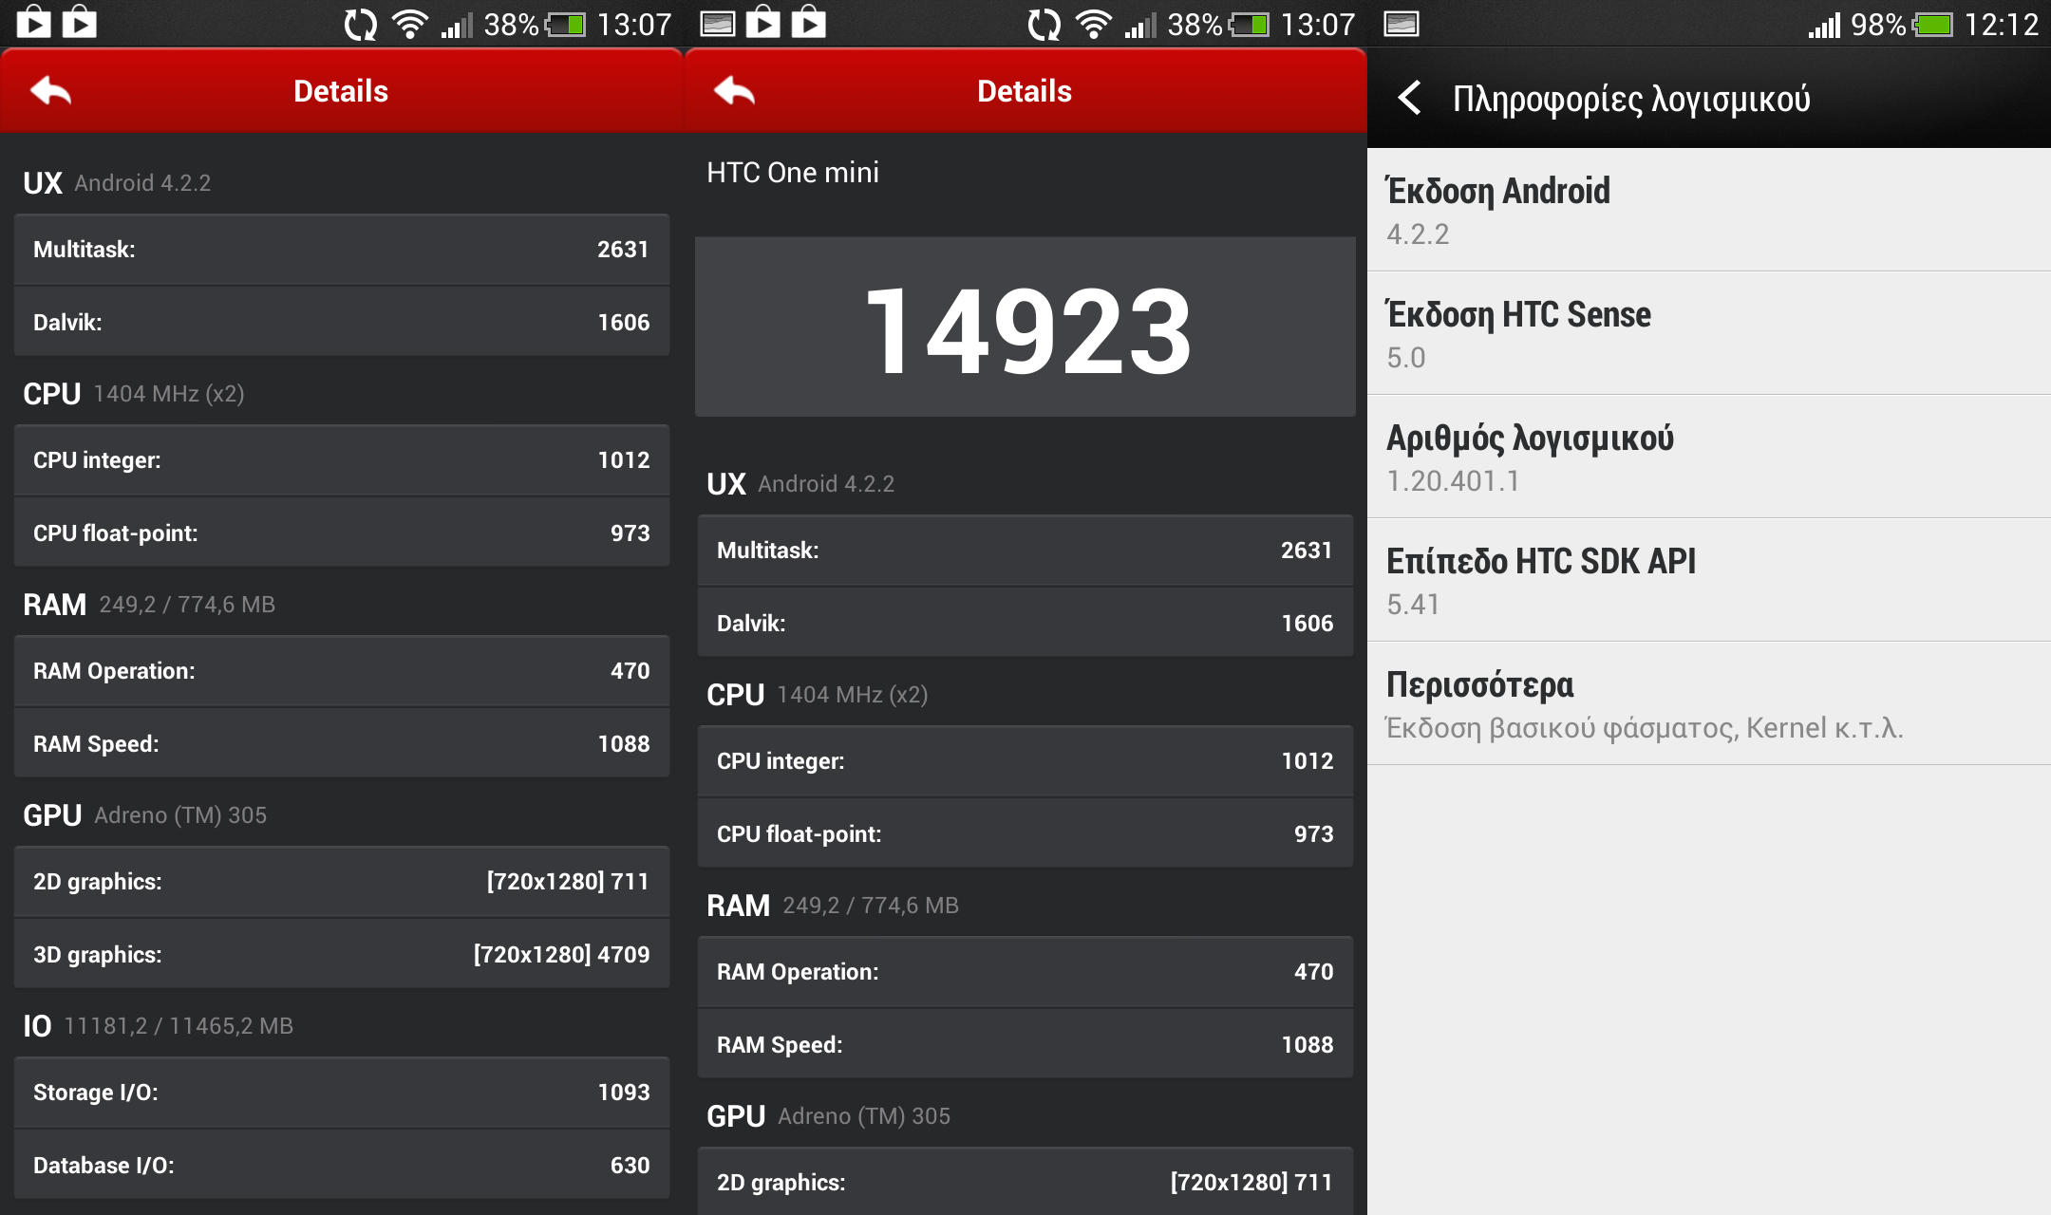
Task: Tap signal bars icon in right status bar
Action: (1824, 24)
